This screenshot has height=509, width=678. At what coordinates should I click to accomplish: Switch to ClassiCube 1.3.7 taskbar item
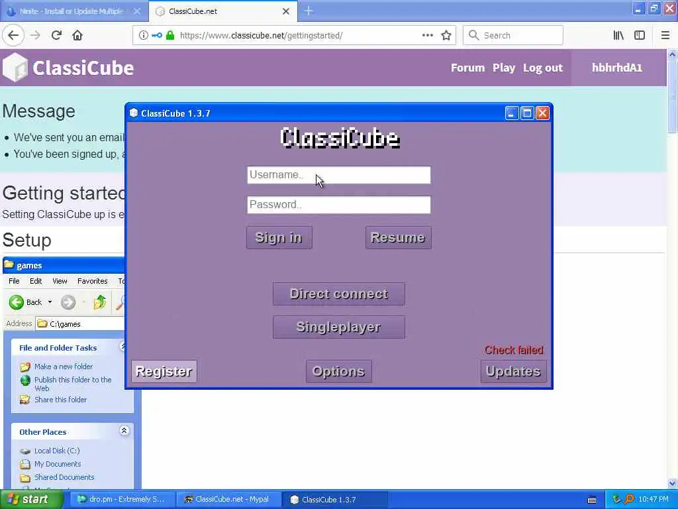(x=334, y=499)
